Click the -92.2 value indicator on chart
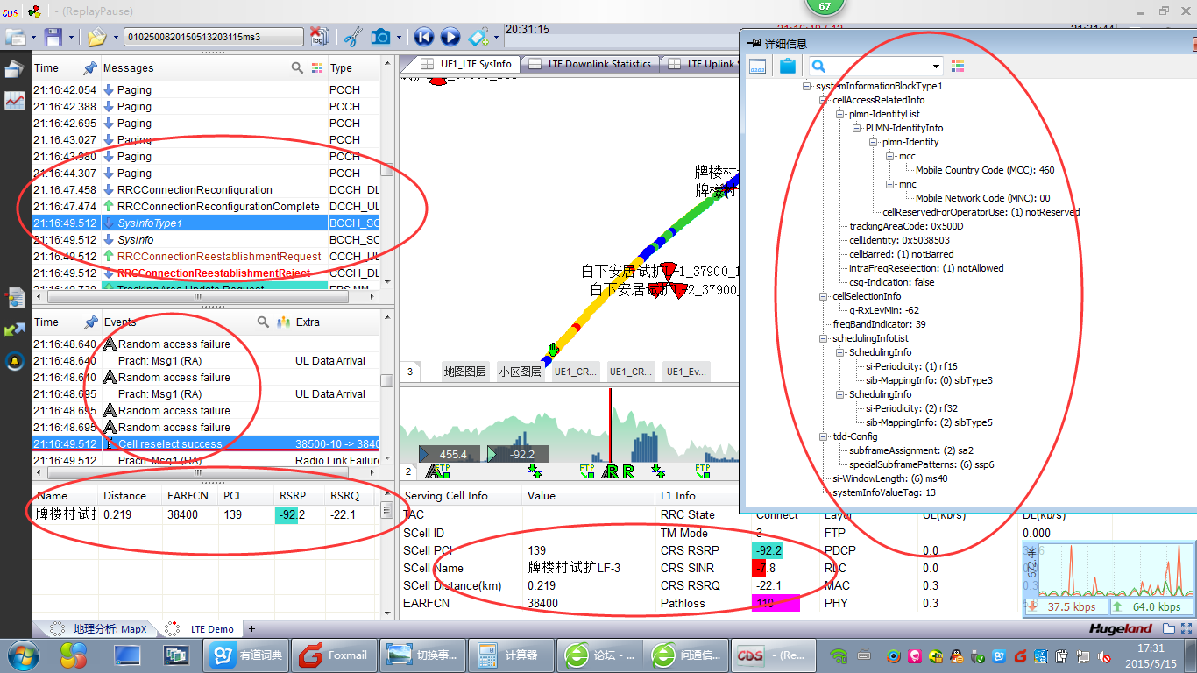This screenshot has height=673, width=1197. (x=519, y=454)
